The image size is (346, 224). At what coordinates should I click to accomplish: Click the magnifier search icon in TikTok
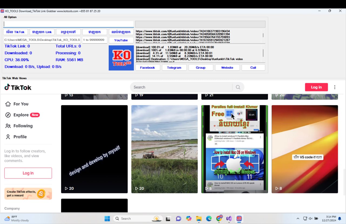tap(238, 87)
